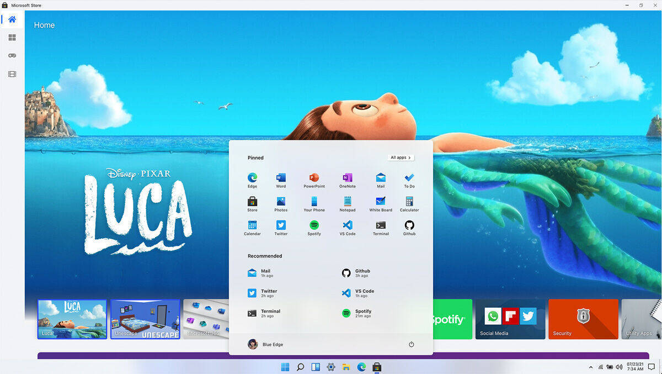Click the Luca movie title banner
This screenshot has width=662, height=374.
(137, 212)
